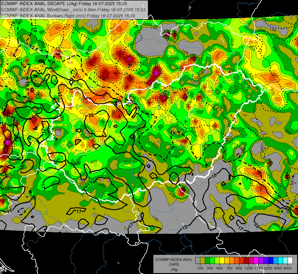Click the gray swatch in CAPE legend
This screenshot has width=298, height=274.
pos(198,260)
